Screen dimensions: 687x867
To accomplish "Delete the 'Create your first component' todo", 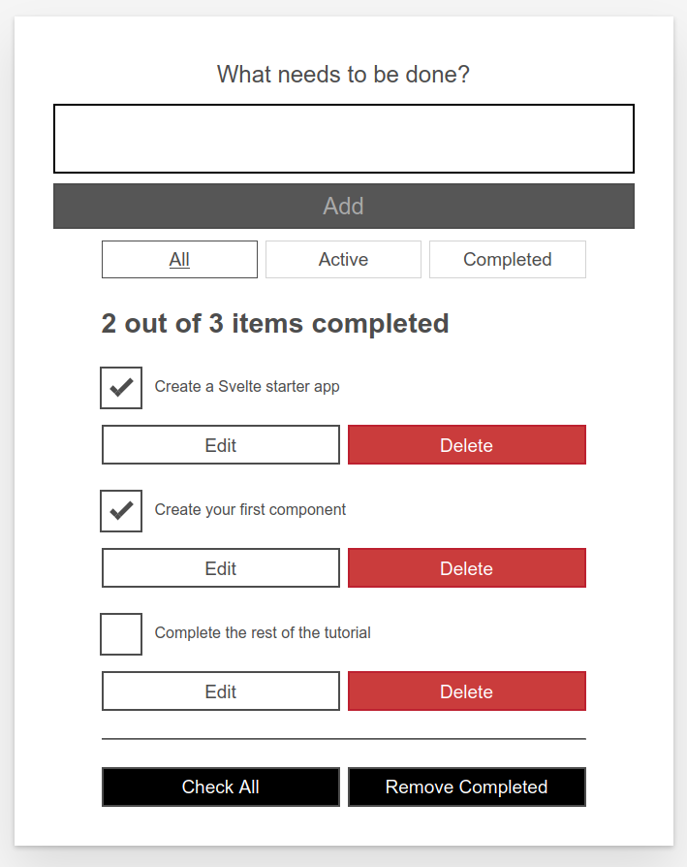I will click(466, 567).
